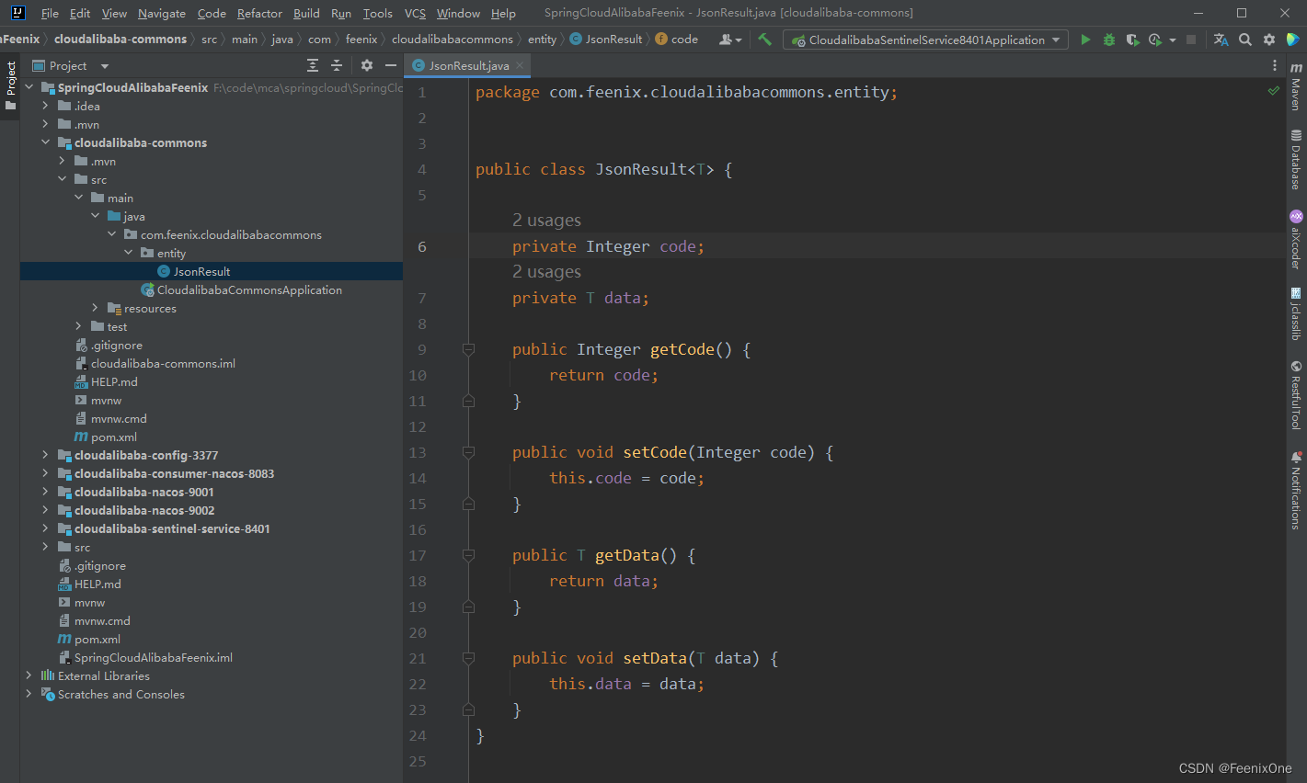This screenshot has height=783, width=1307.
Task: Switch to JsonResult.java editor tab
Action: pyautogui.click(x=468, y=65)
